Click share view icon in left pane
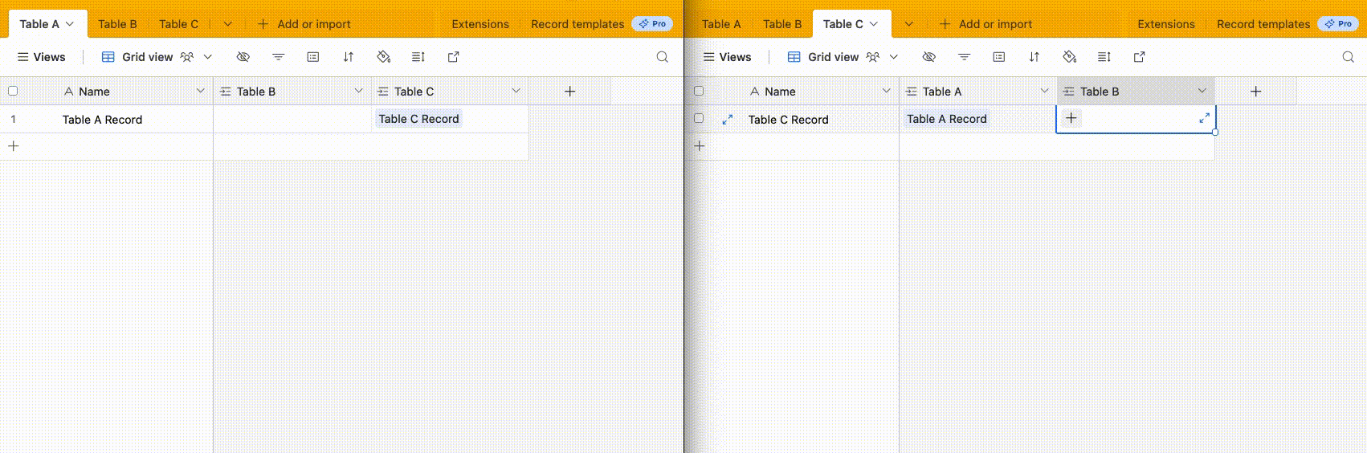The image size is (1367, 453). [454, 57]
